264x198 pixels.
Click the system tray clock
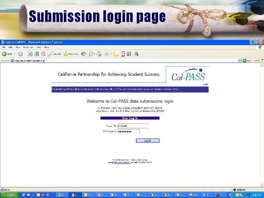point(256,195)
